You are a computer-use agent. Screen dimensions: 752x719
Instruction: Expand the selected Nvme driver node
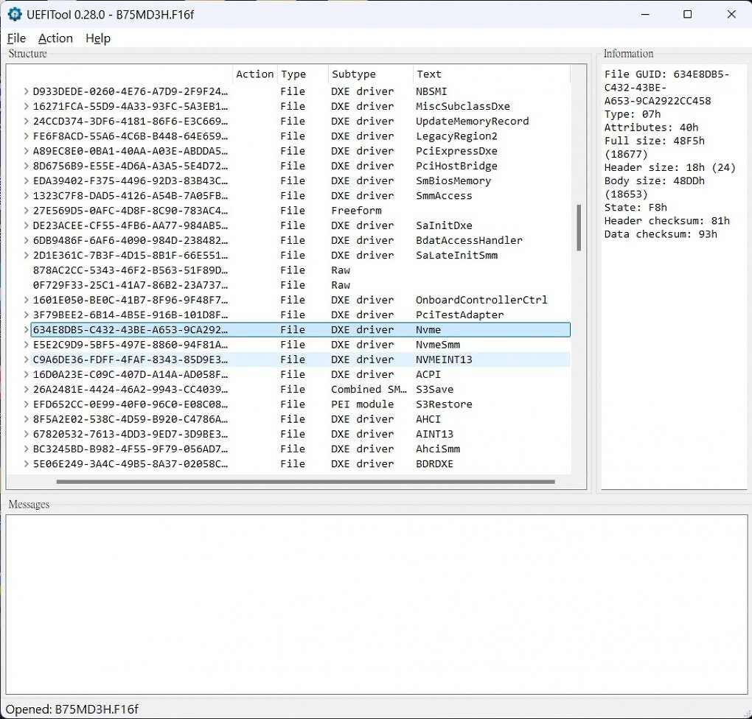pos(27,329)
